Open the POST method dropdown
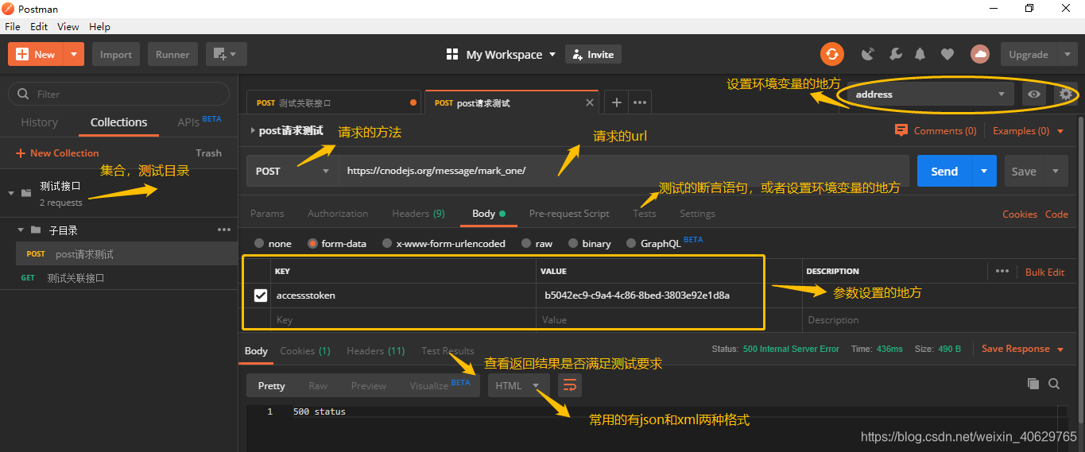Image resolution: width=1085 pixels, height=452 pixels. pos(292,171)
